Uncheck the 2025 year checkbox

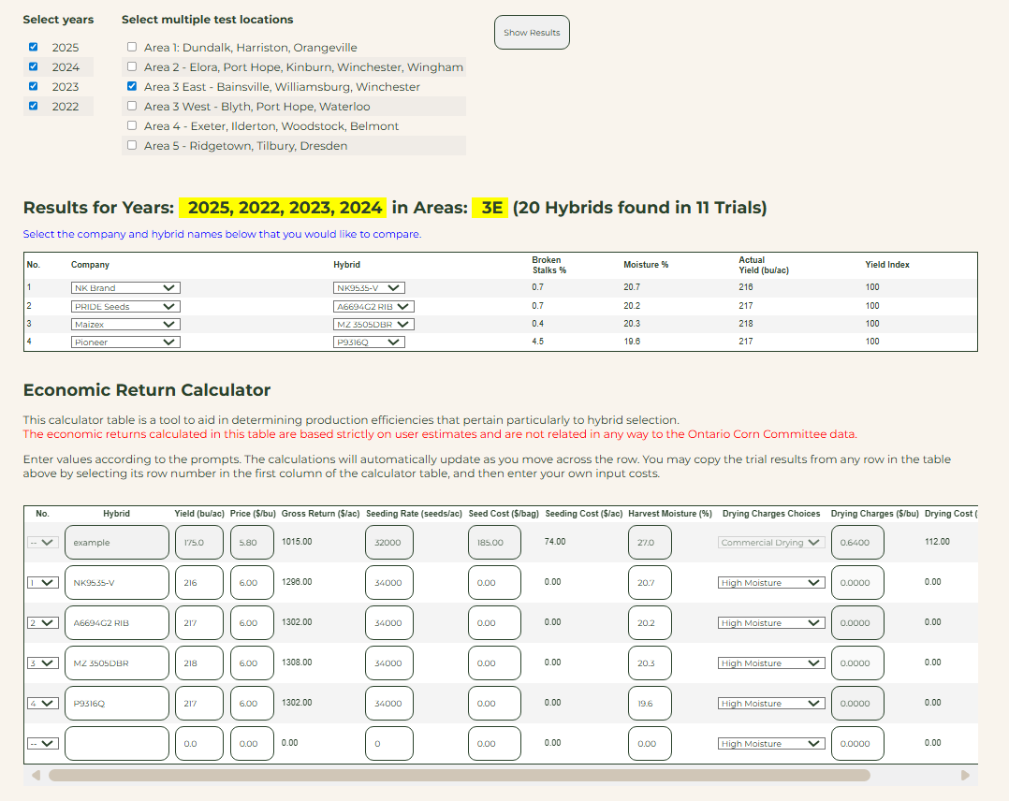pyautogui.click(x=34, y=47)
